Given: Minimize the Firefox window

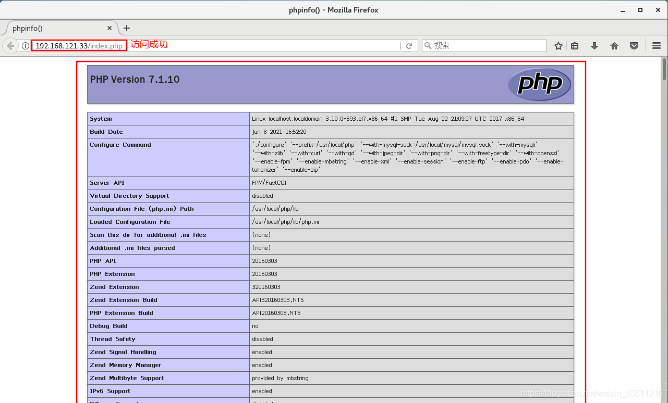Looking at the screenshot, I should pyautogui.click(x=623, y=10).
